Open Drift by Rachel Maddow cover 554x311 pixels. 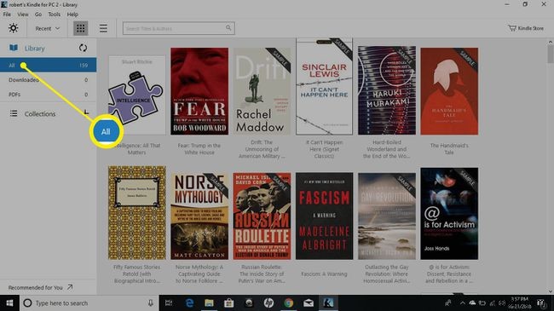262,91
